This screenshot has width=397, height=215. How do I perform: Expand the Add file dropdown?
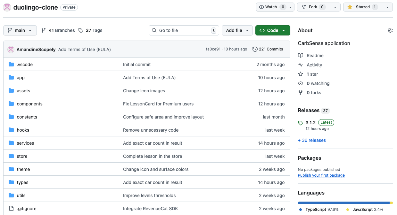(237, 30)
